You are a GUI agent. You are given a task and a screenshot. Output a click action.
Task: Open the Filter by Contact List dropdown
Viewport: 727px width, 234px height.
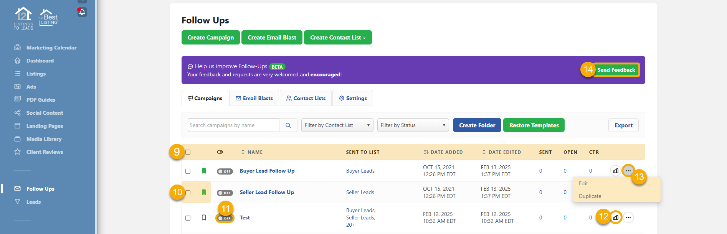[337, 125]
